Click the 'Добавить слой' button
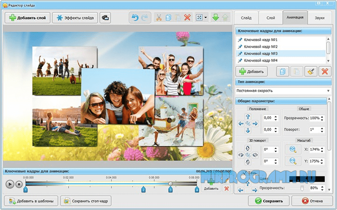This screenshot has height=210, width=337. [x=28, y=18]
